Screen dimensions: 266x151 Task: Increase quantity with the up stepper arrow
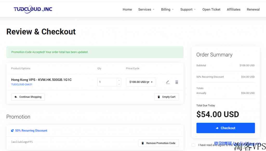[119, 80]
